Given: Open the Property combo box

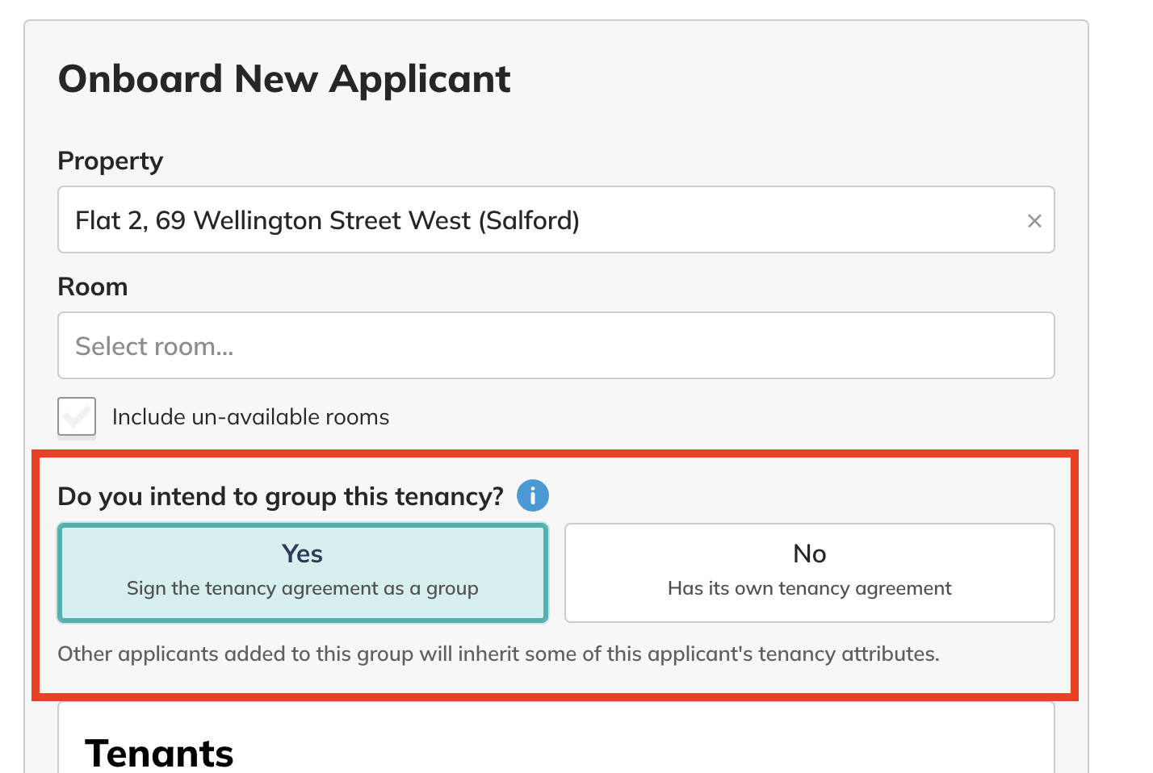Looking at the screenshot, I should point(556,219).
